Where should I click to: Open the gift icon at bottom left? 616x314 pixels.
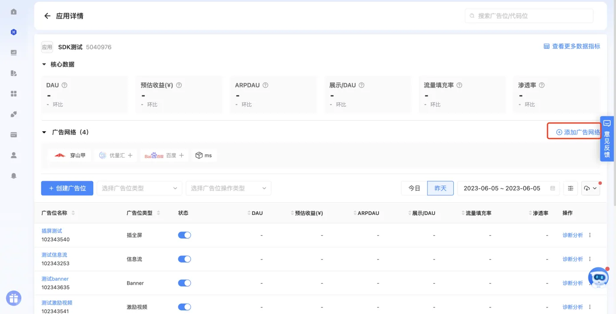tap(14, 298)
